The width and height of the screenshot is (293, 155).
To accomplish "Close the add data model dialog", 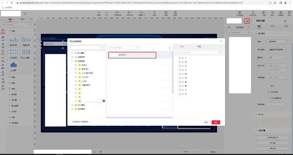I will 221,41.
